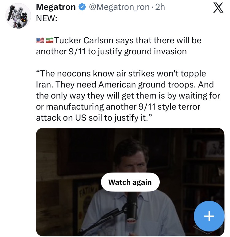This screenshot has width=230, height=237.
Task: Click "to justify ground invasion" text
Action: click(x=137, y=51)
